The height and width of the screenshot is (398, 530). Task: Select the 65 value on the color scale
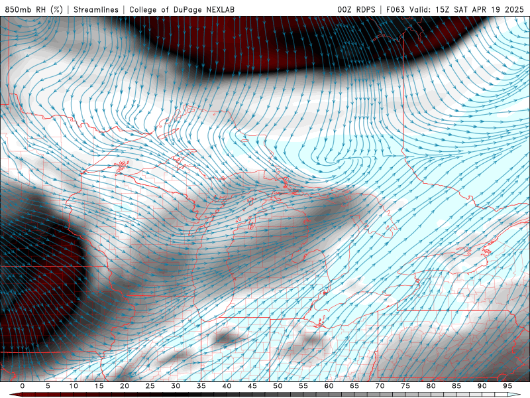click(354, 386)
